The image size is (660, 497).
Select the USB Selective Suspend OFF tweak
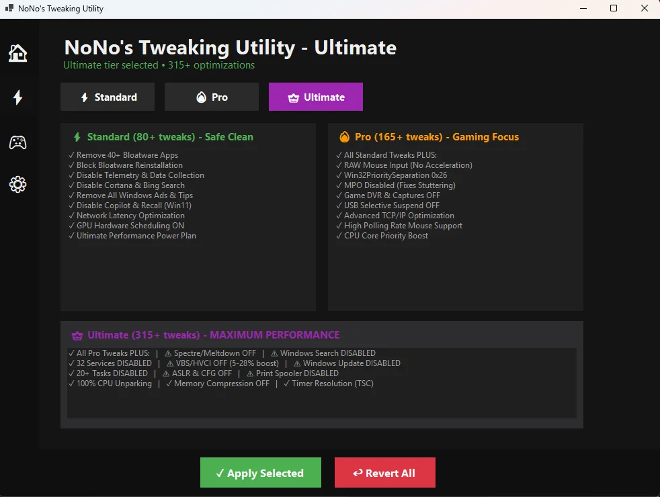coord(390,205)
